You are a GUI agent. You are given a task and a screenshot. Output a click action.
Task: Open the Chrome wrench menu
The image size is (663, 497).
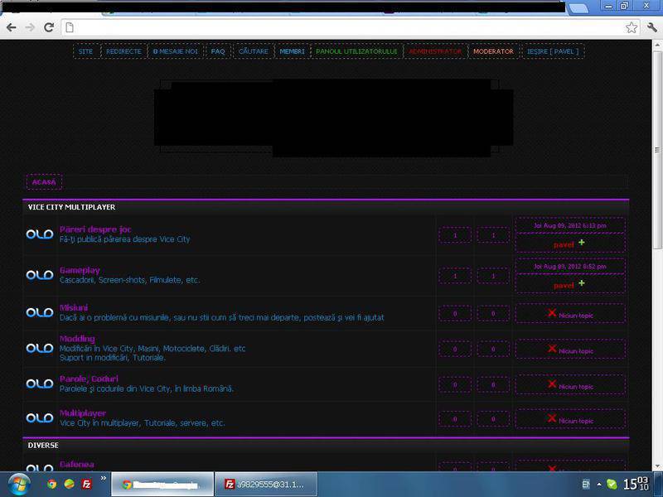651,28
